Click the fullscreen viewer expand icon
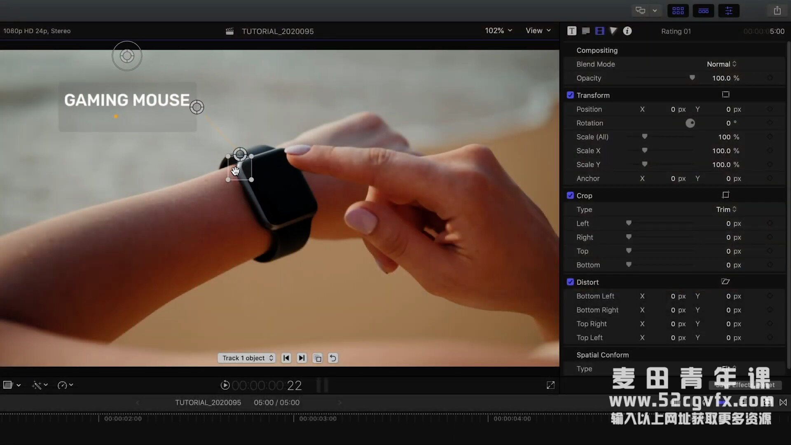791x445 pixels. coord(550,385)
